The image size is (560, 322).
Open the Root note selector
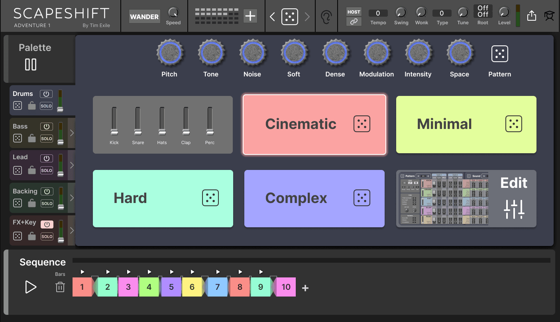coord(483,11)
